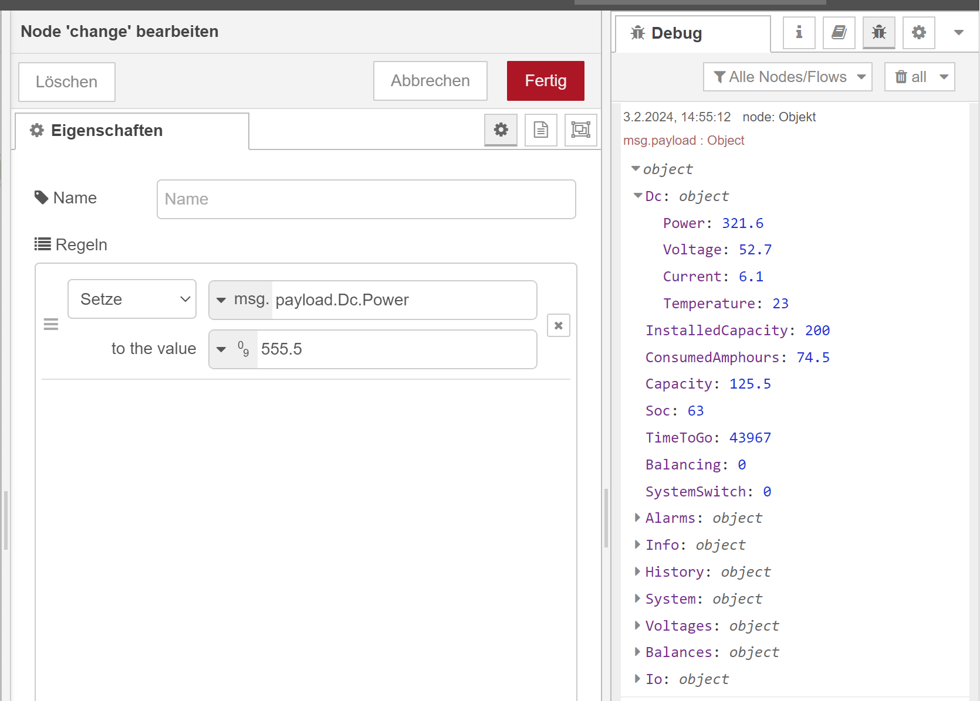Click the Soc: 63 entry

pyautogui.click(x=675, y=411)
